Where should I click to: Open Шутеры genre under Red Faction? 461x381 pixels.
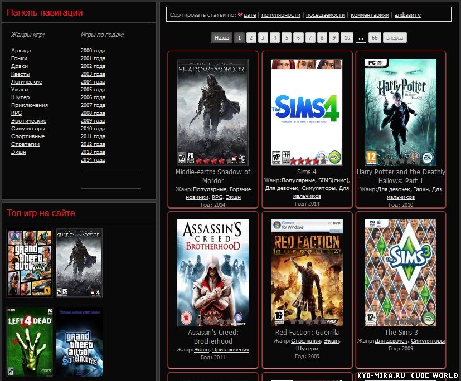point(307,348)
